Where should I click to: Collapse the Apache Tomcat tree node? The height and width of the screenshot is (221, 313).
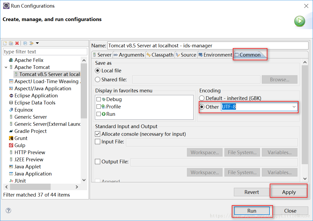tap(6, 67)
